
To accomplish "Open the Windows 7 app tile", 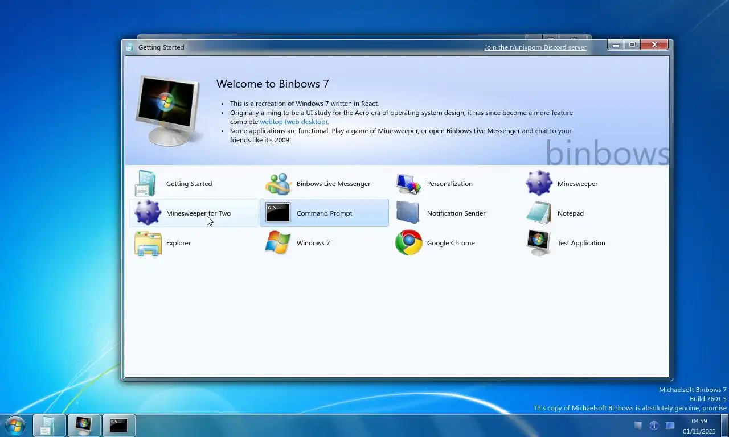I will click(x=324, y=243).
